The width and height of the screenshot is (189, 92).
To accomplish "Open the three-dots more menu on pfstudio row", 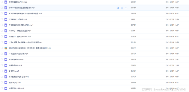I will (x=126, y=8).
